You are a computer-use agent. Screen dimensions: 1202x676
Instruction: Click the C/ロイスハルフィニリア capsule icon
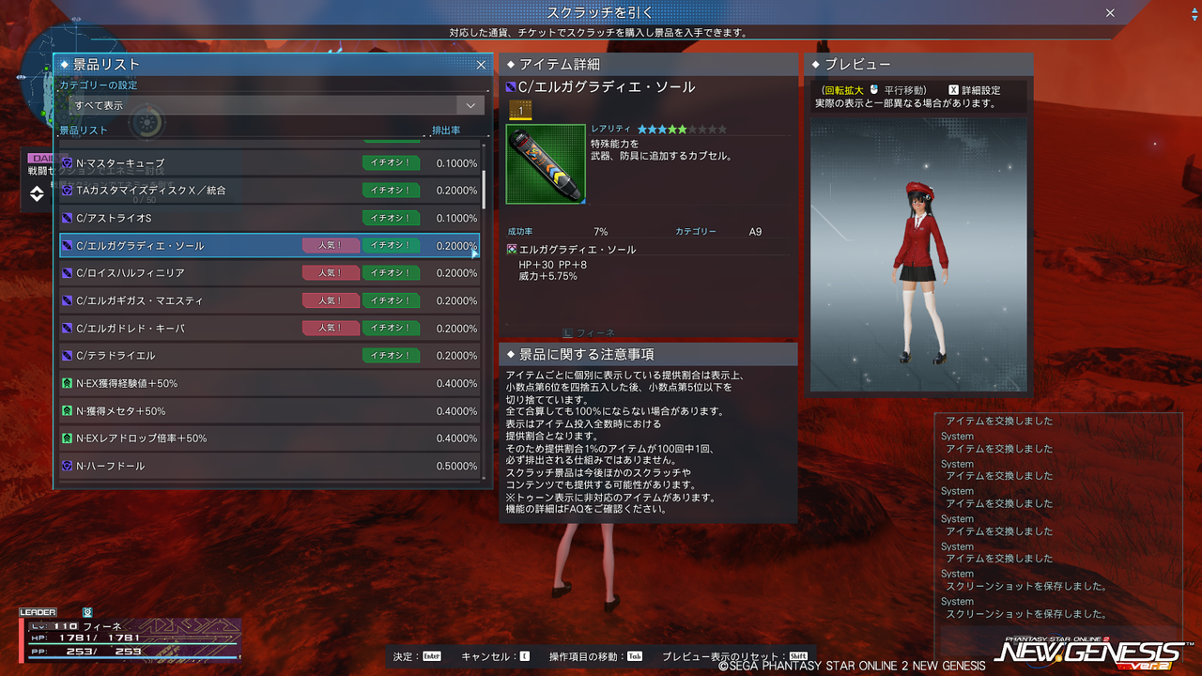(x=68, y=273)
